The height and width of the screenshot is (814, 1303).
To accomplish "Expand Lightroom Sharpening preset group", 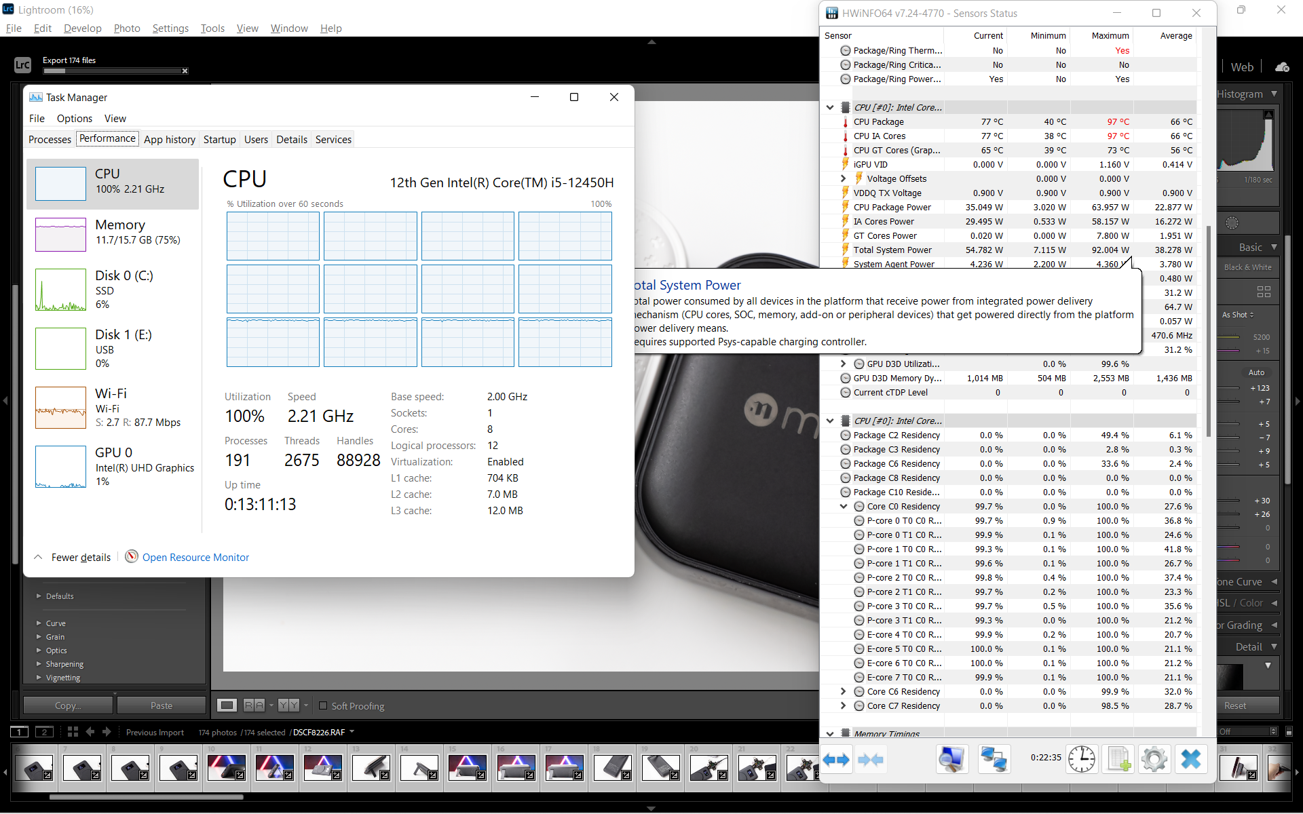I will (39, 663).
